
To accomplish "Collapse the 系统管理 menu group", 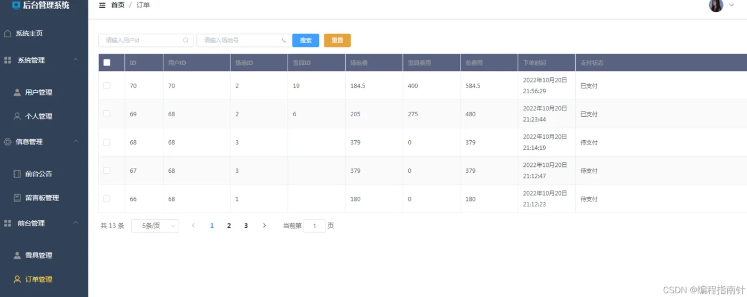I will pos(76,59).
